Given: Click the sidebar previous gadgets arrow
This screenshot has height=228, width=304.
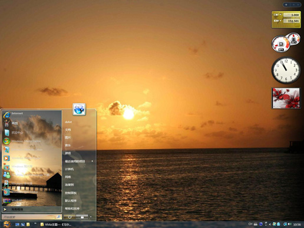Looking at the screenshot, I should [293, 5].
